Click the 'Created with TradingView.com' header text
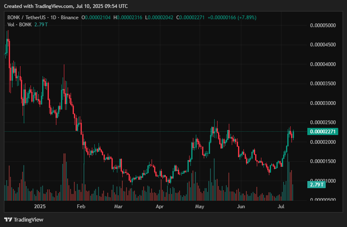Screen dimensions: 347x227 [x=66, y=6]
